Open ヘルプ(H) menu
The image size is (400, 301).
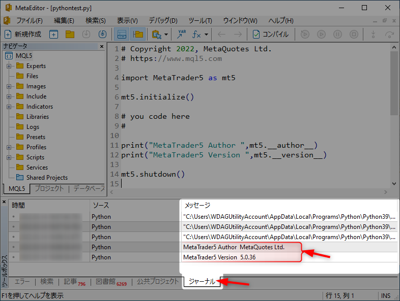click(x=281, y=21)
